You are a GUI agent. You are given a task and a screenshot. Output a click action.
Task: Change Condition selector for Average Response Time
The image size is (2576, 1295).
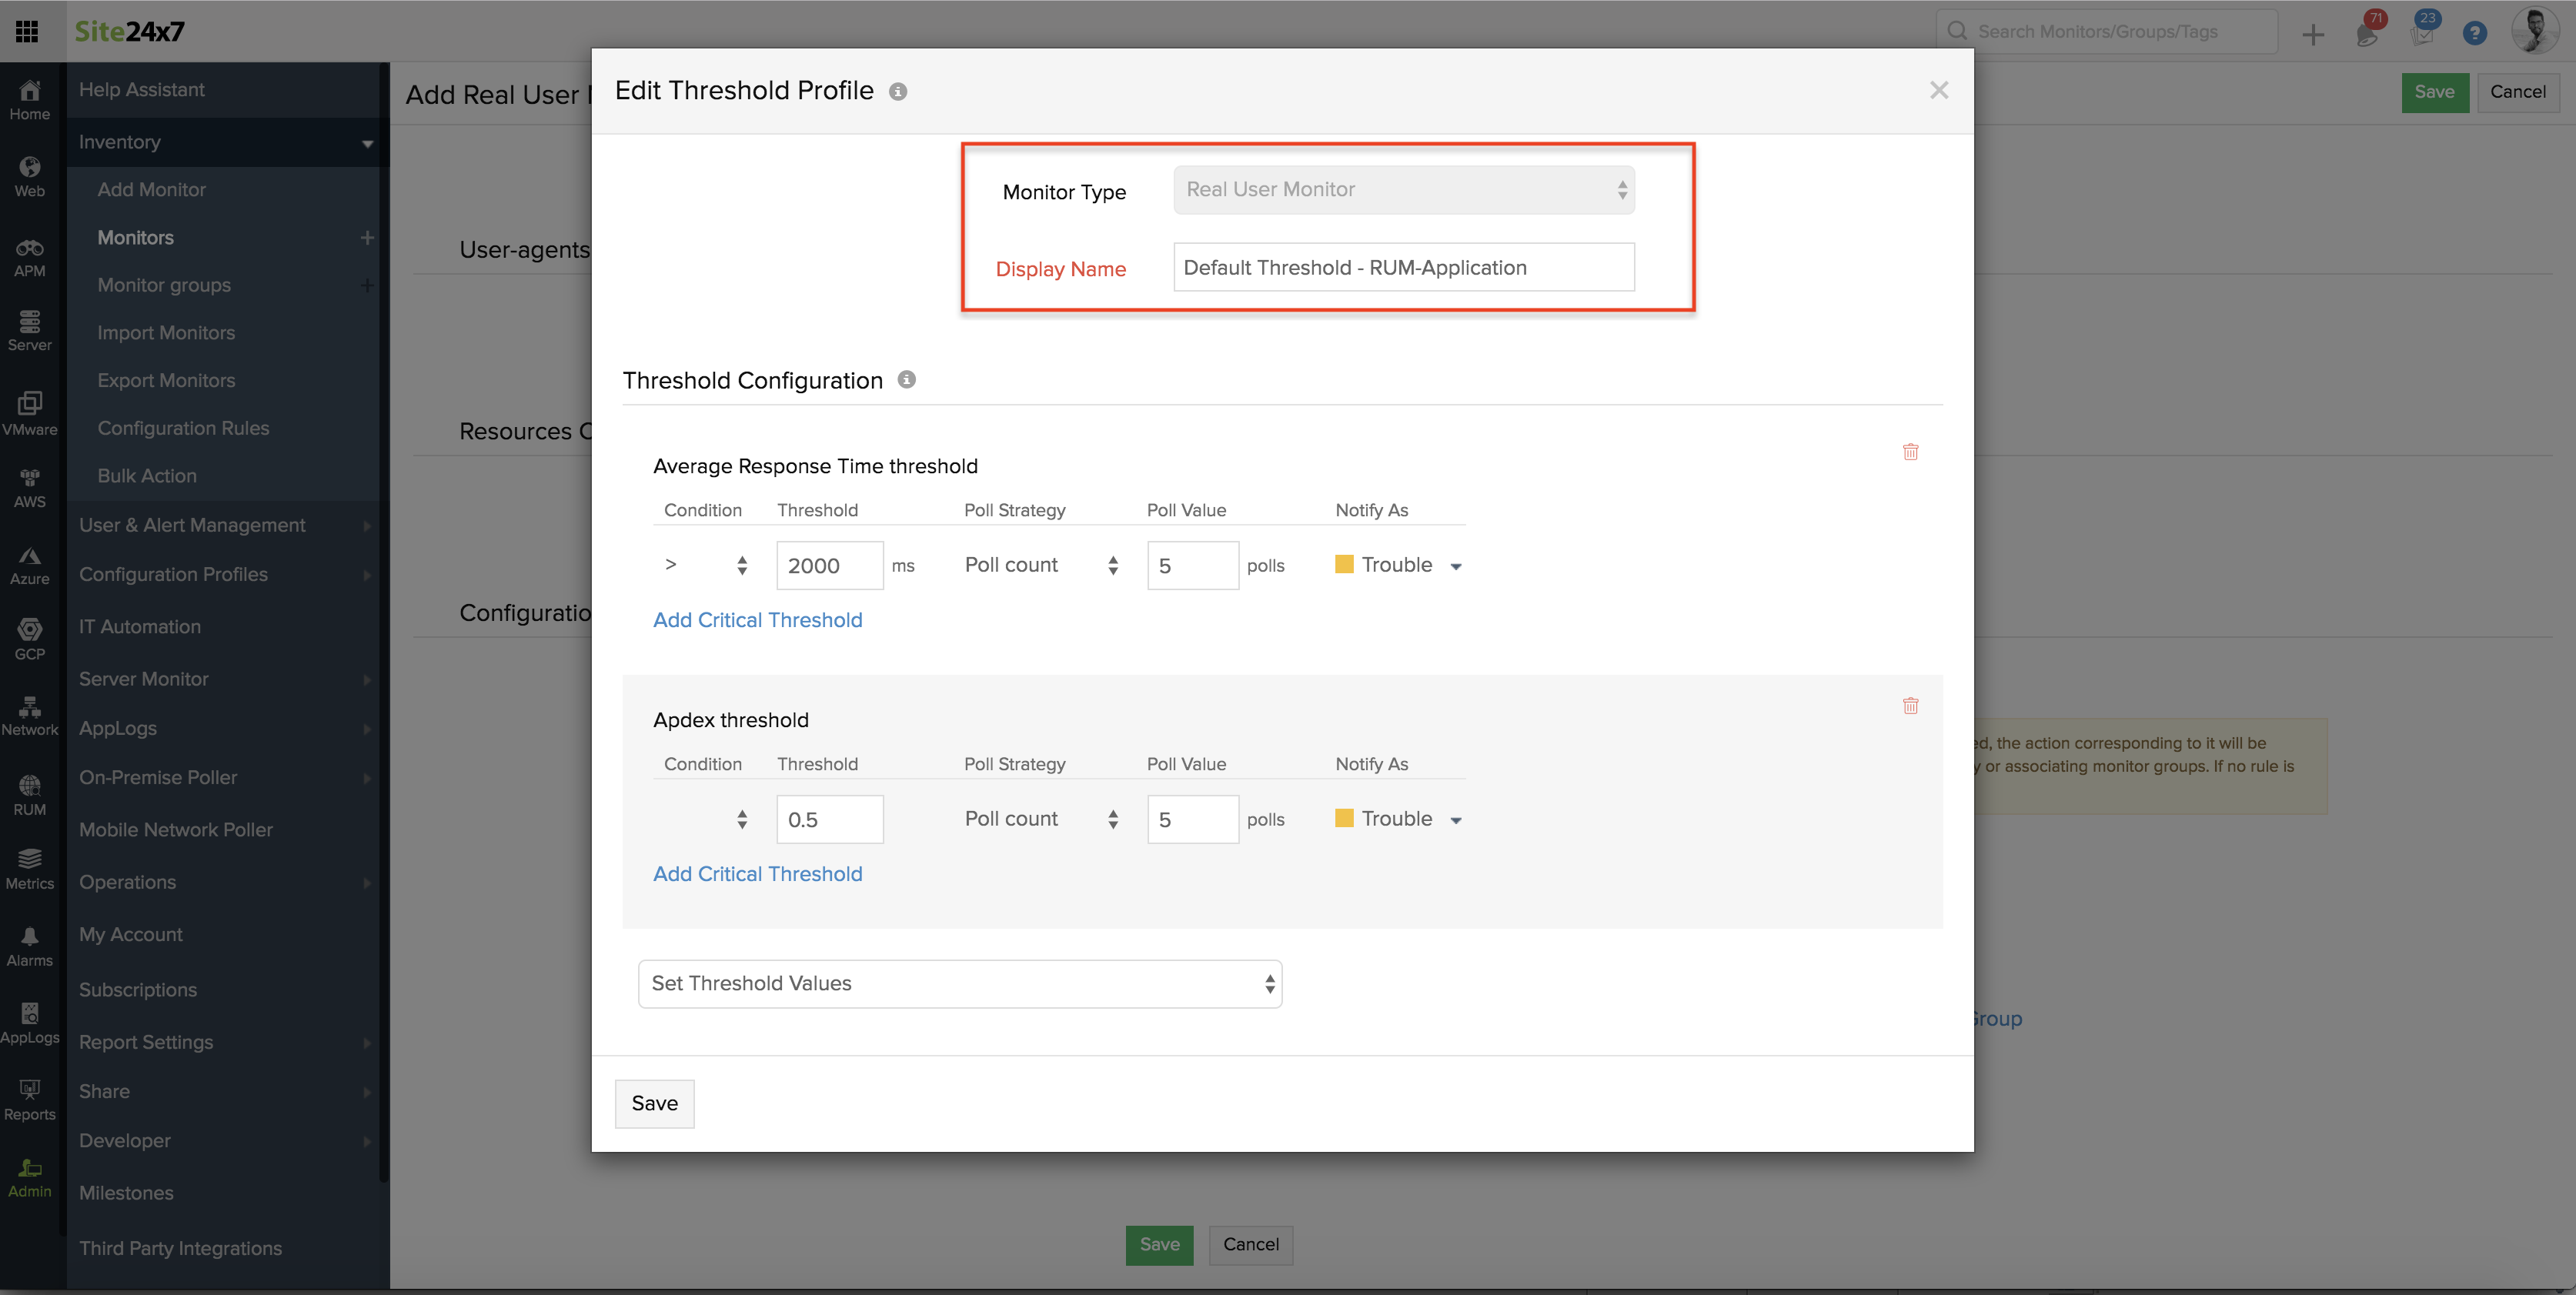click(x=705, y=565)
